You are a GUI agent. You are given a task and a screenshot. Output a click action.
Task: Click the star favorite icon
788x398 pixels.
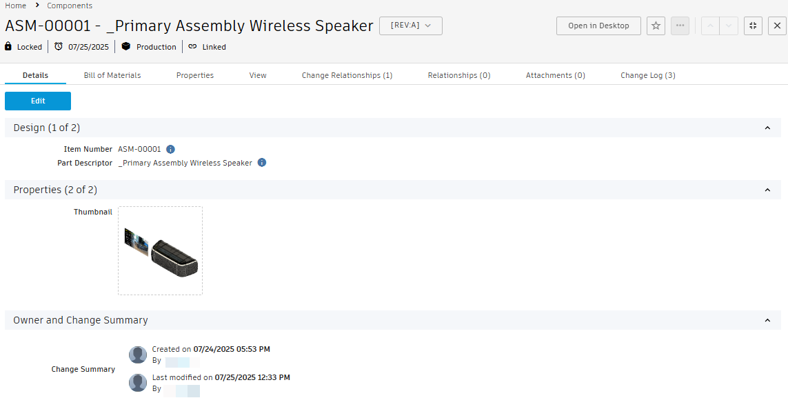click(x=656, y=26)
